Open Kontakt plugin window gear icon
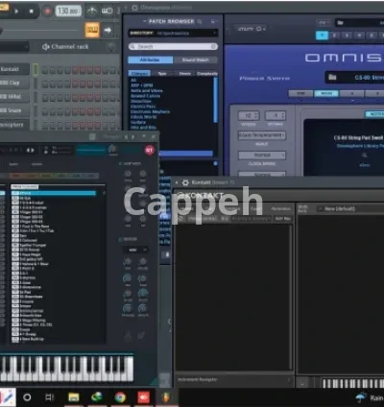Image resolution: width=384 pixels, height=407 pixels. click(x=185, y=182)
